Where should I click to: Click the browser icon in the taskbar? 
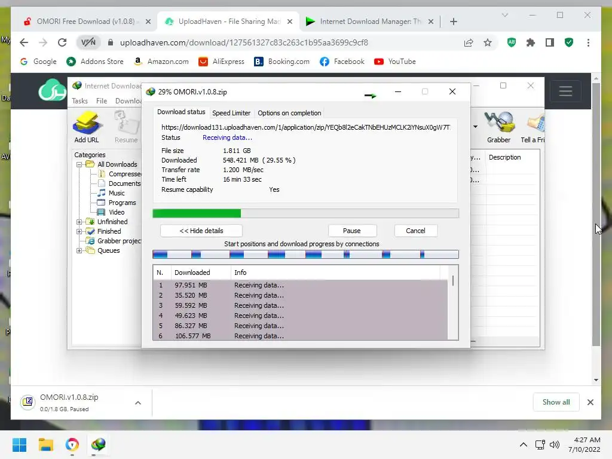(72, 445)
